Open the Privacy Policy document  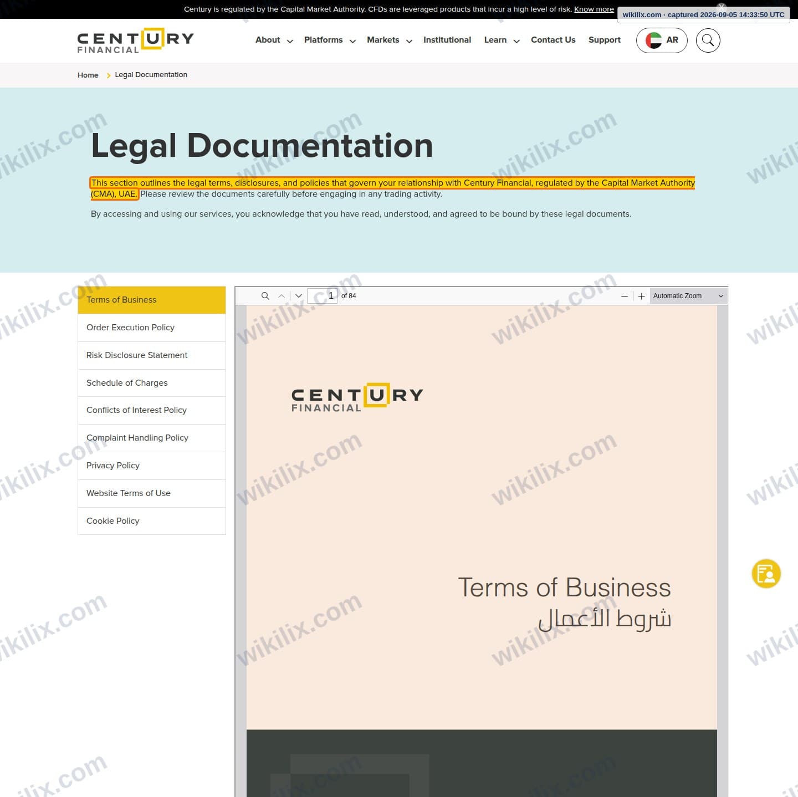click(x=152, y=466)
